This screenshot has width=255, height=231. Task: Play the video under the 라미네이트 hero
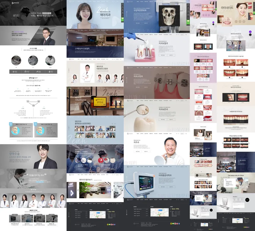coord(235,46)
